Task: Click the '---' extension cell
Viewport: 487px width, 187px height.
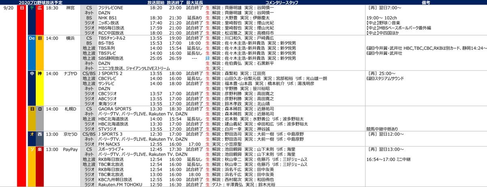Action: [x=194, y=58]
